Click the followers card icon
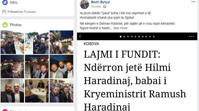The width and height of the screenshot is (199, 111). click(x=4, y=12)
